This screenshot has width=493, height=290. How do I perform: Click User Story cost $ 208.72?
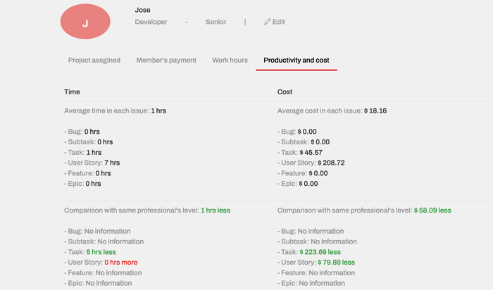click(x=331, y=163)
